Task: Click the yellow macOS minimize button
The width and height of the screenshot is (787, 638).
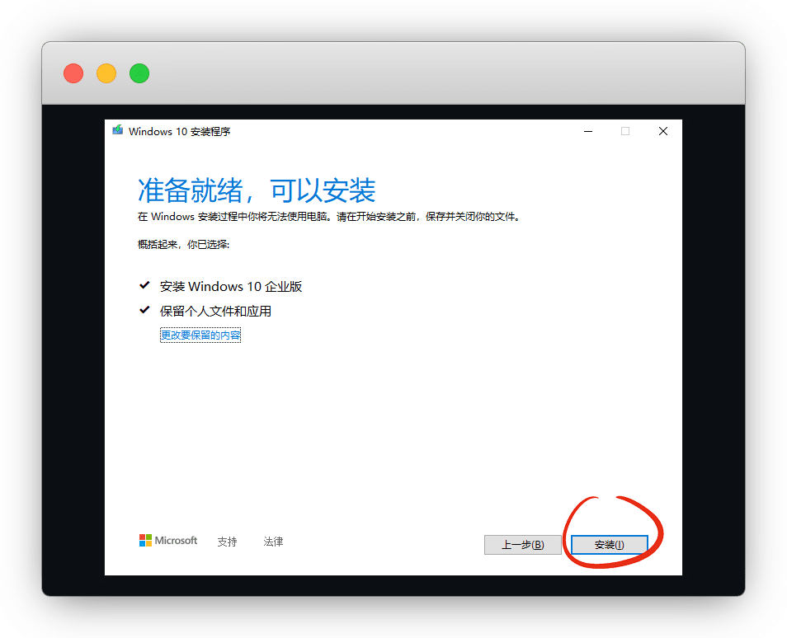Action: coord(106,73)
